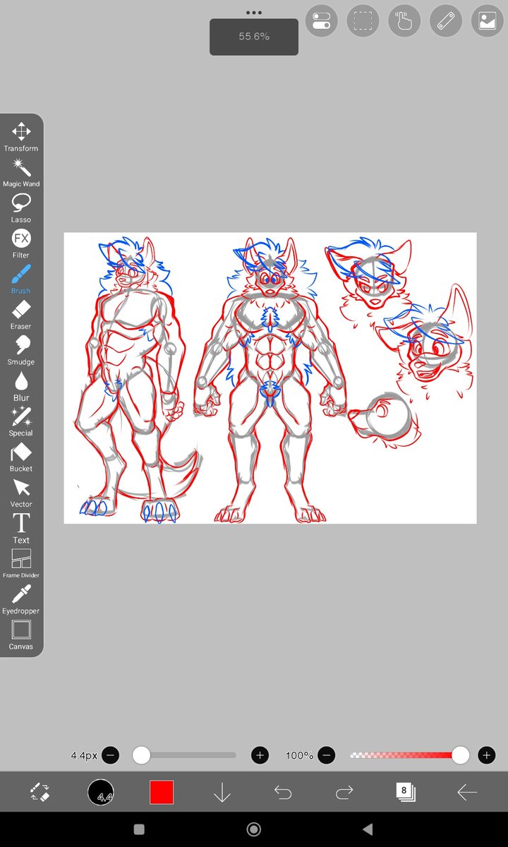The width and height of the screenshot is (508, 847).
Task: Open the three-dot handle above zoom
Action: (x=254, y=13)
